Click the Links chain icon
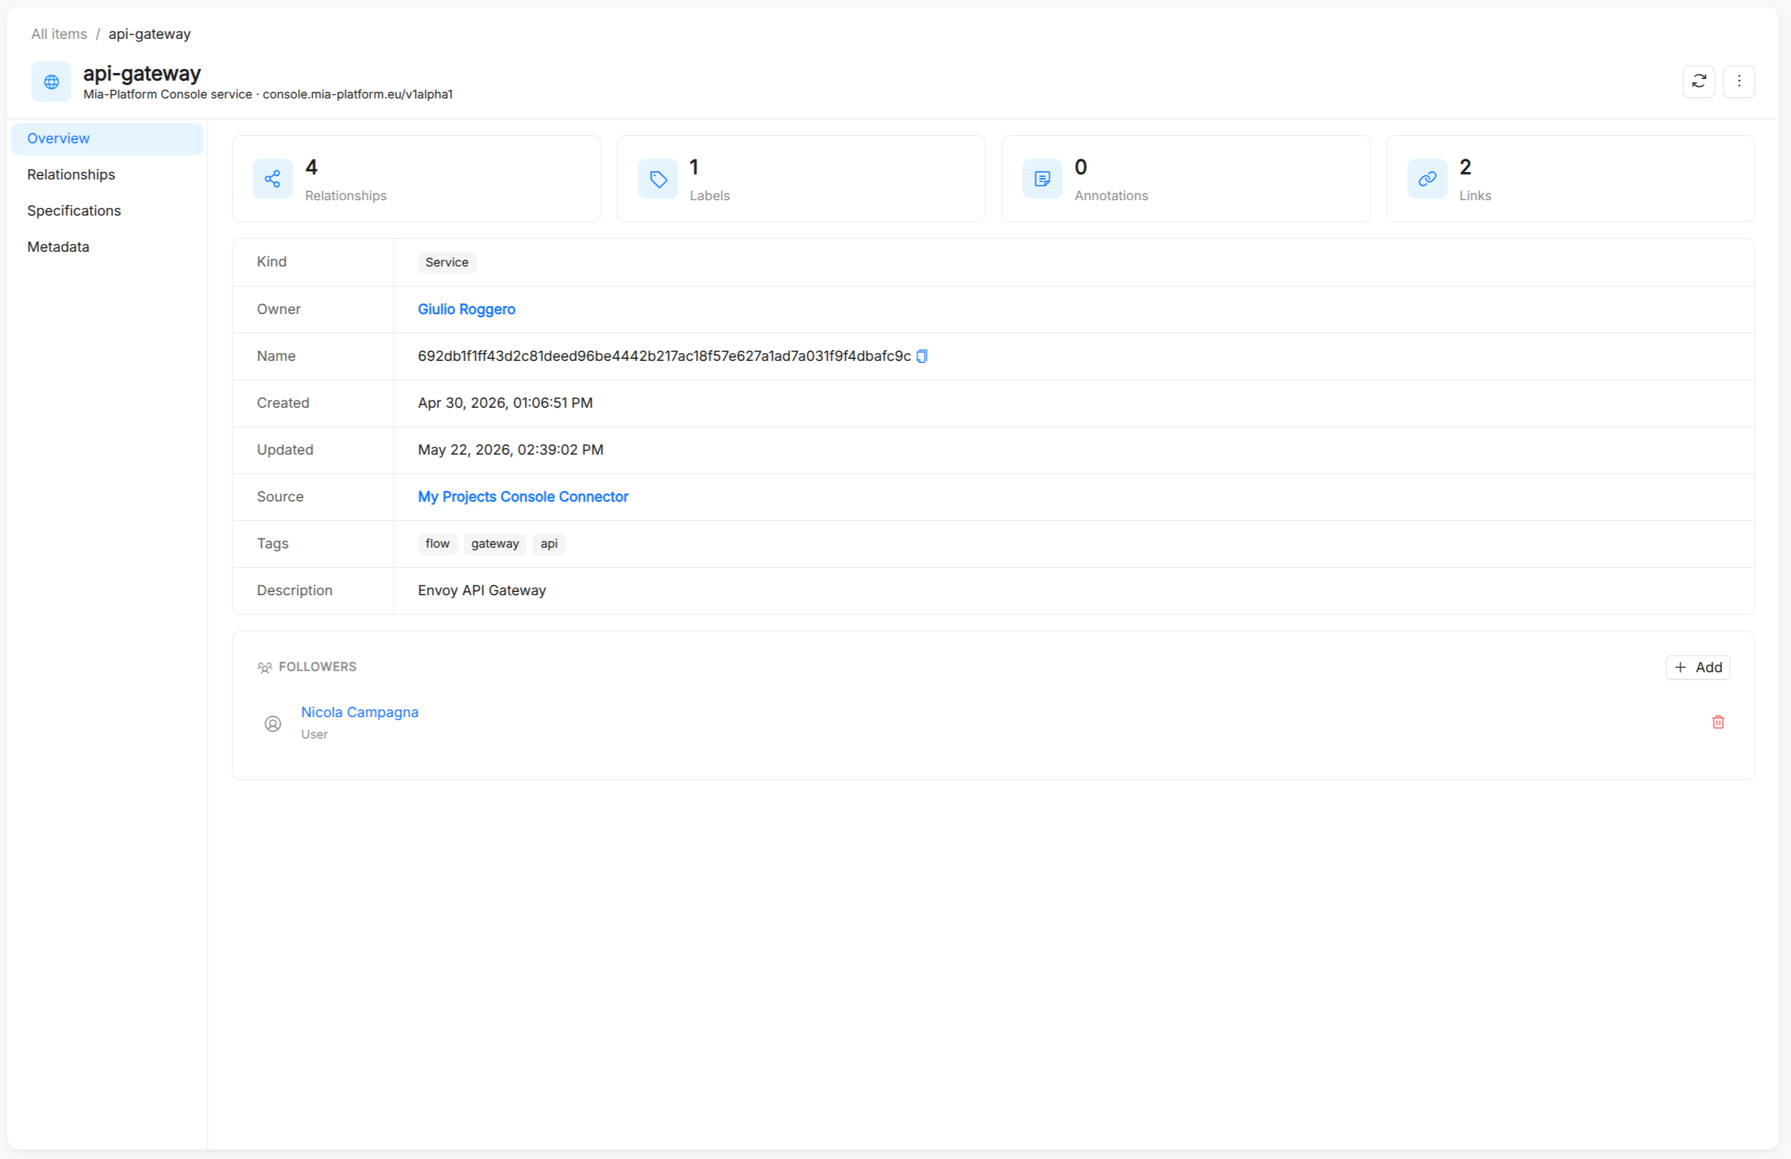The width and height of the screenshot is (1791, 1159). pos(1427,179)
